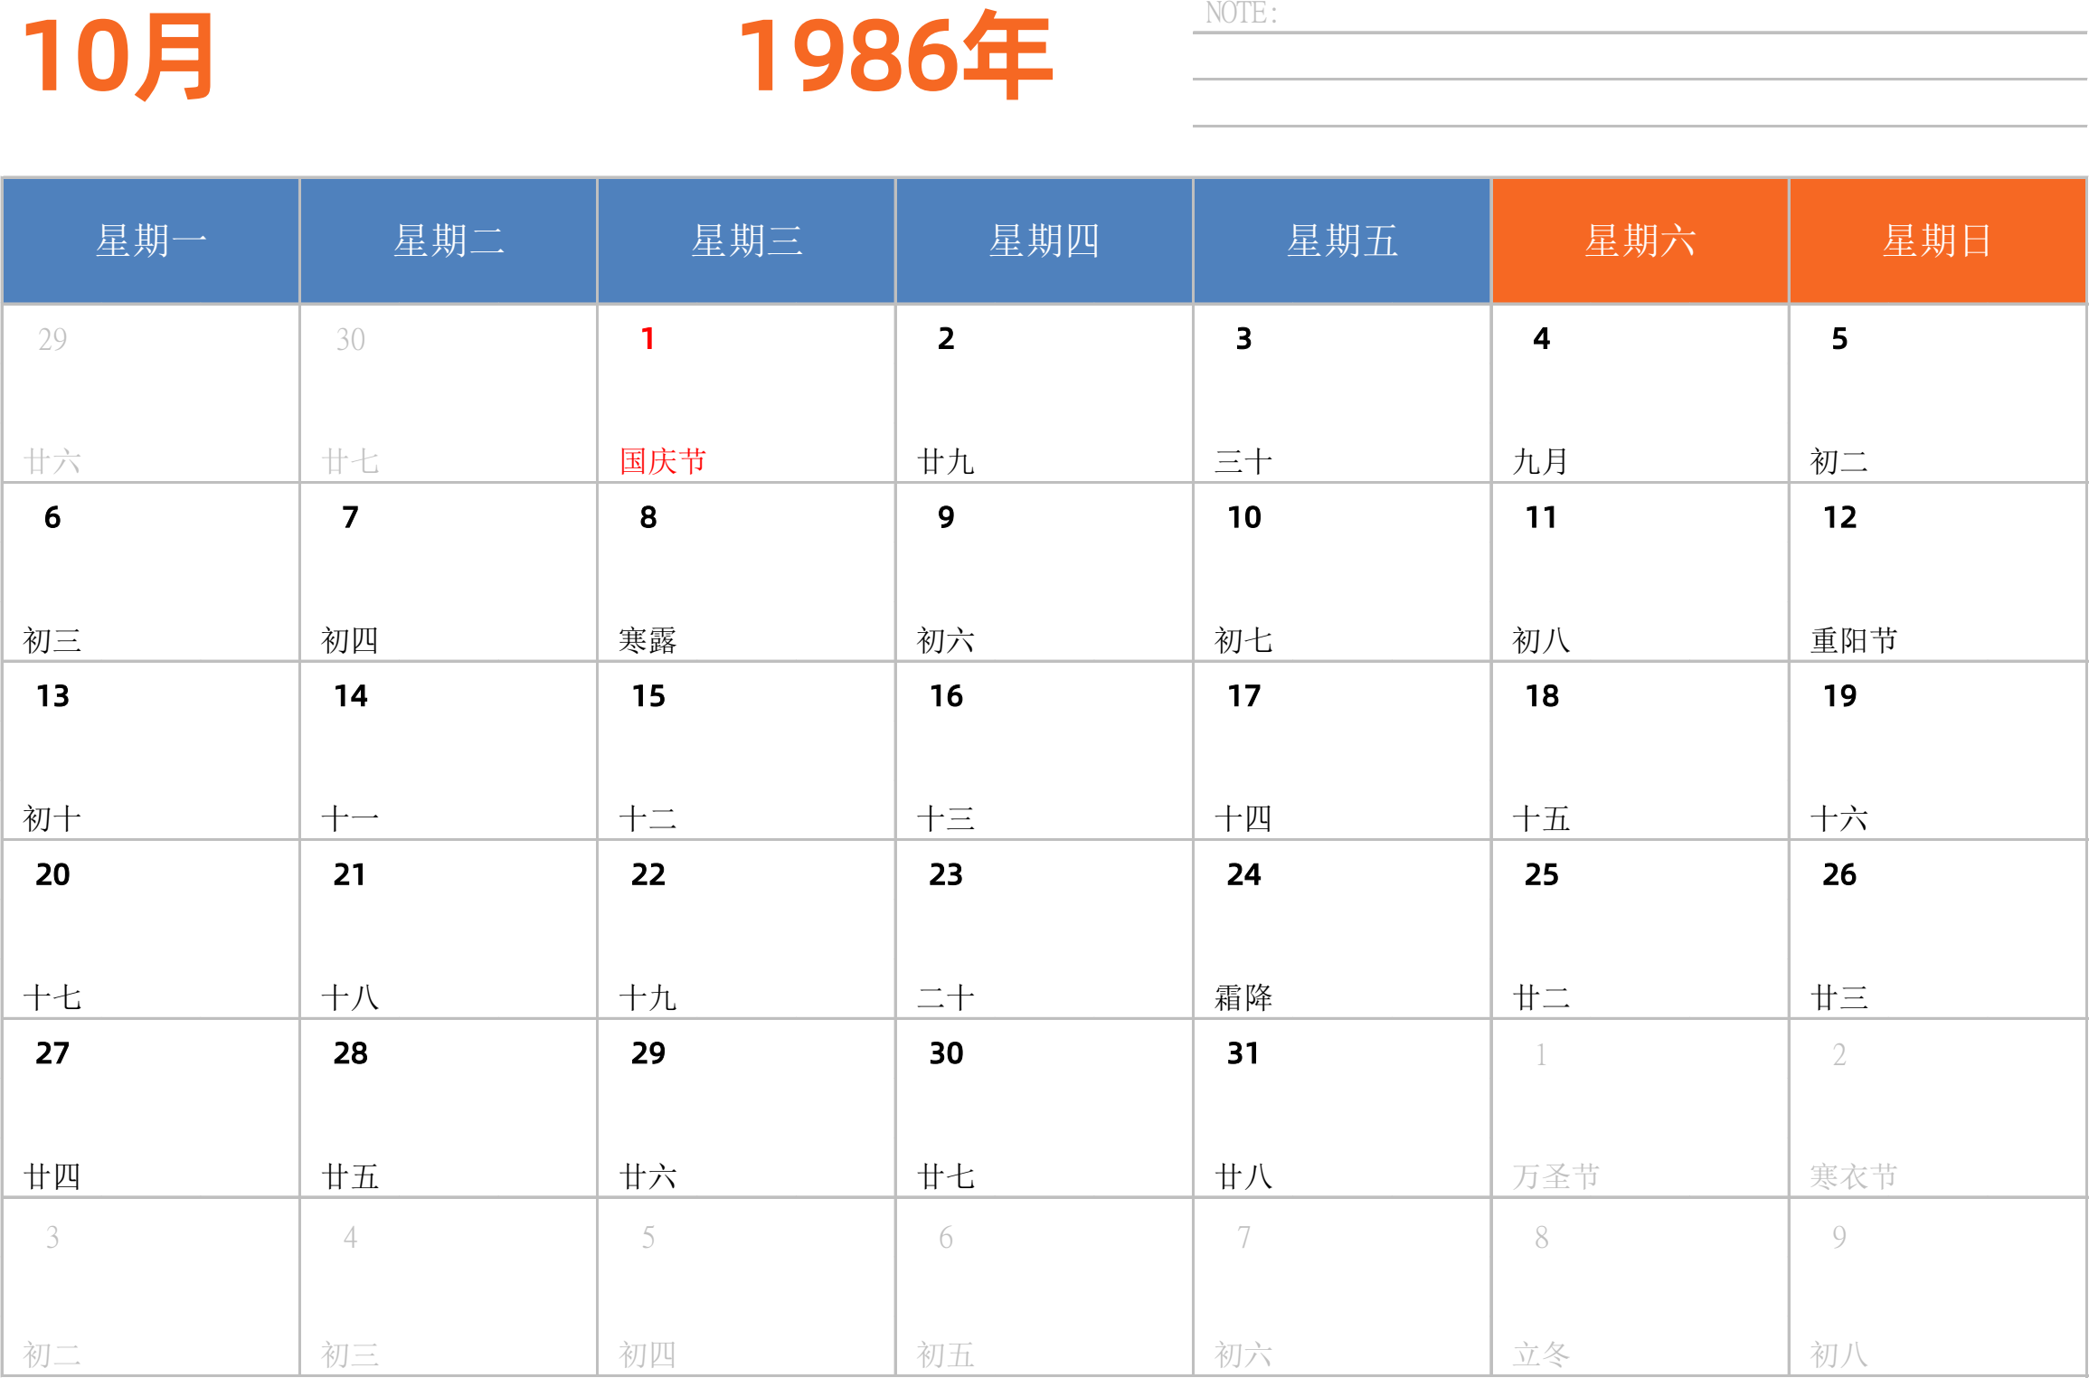Select the orange 星期六 header
This screenshot has width=2089, height=1378.
coord(1640,241)
